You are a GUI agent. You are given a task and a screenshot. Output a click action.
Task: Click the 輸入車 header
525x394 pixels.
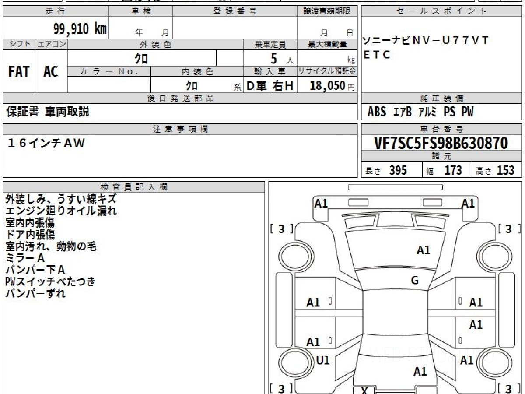[x=270, y=71]
